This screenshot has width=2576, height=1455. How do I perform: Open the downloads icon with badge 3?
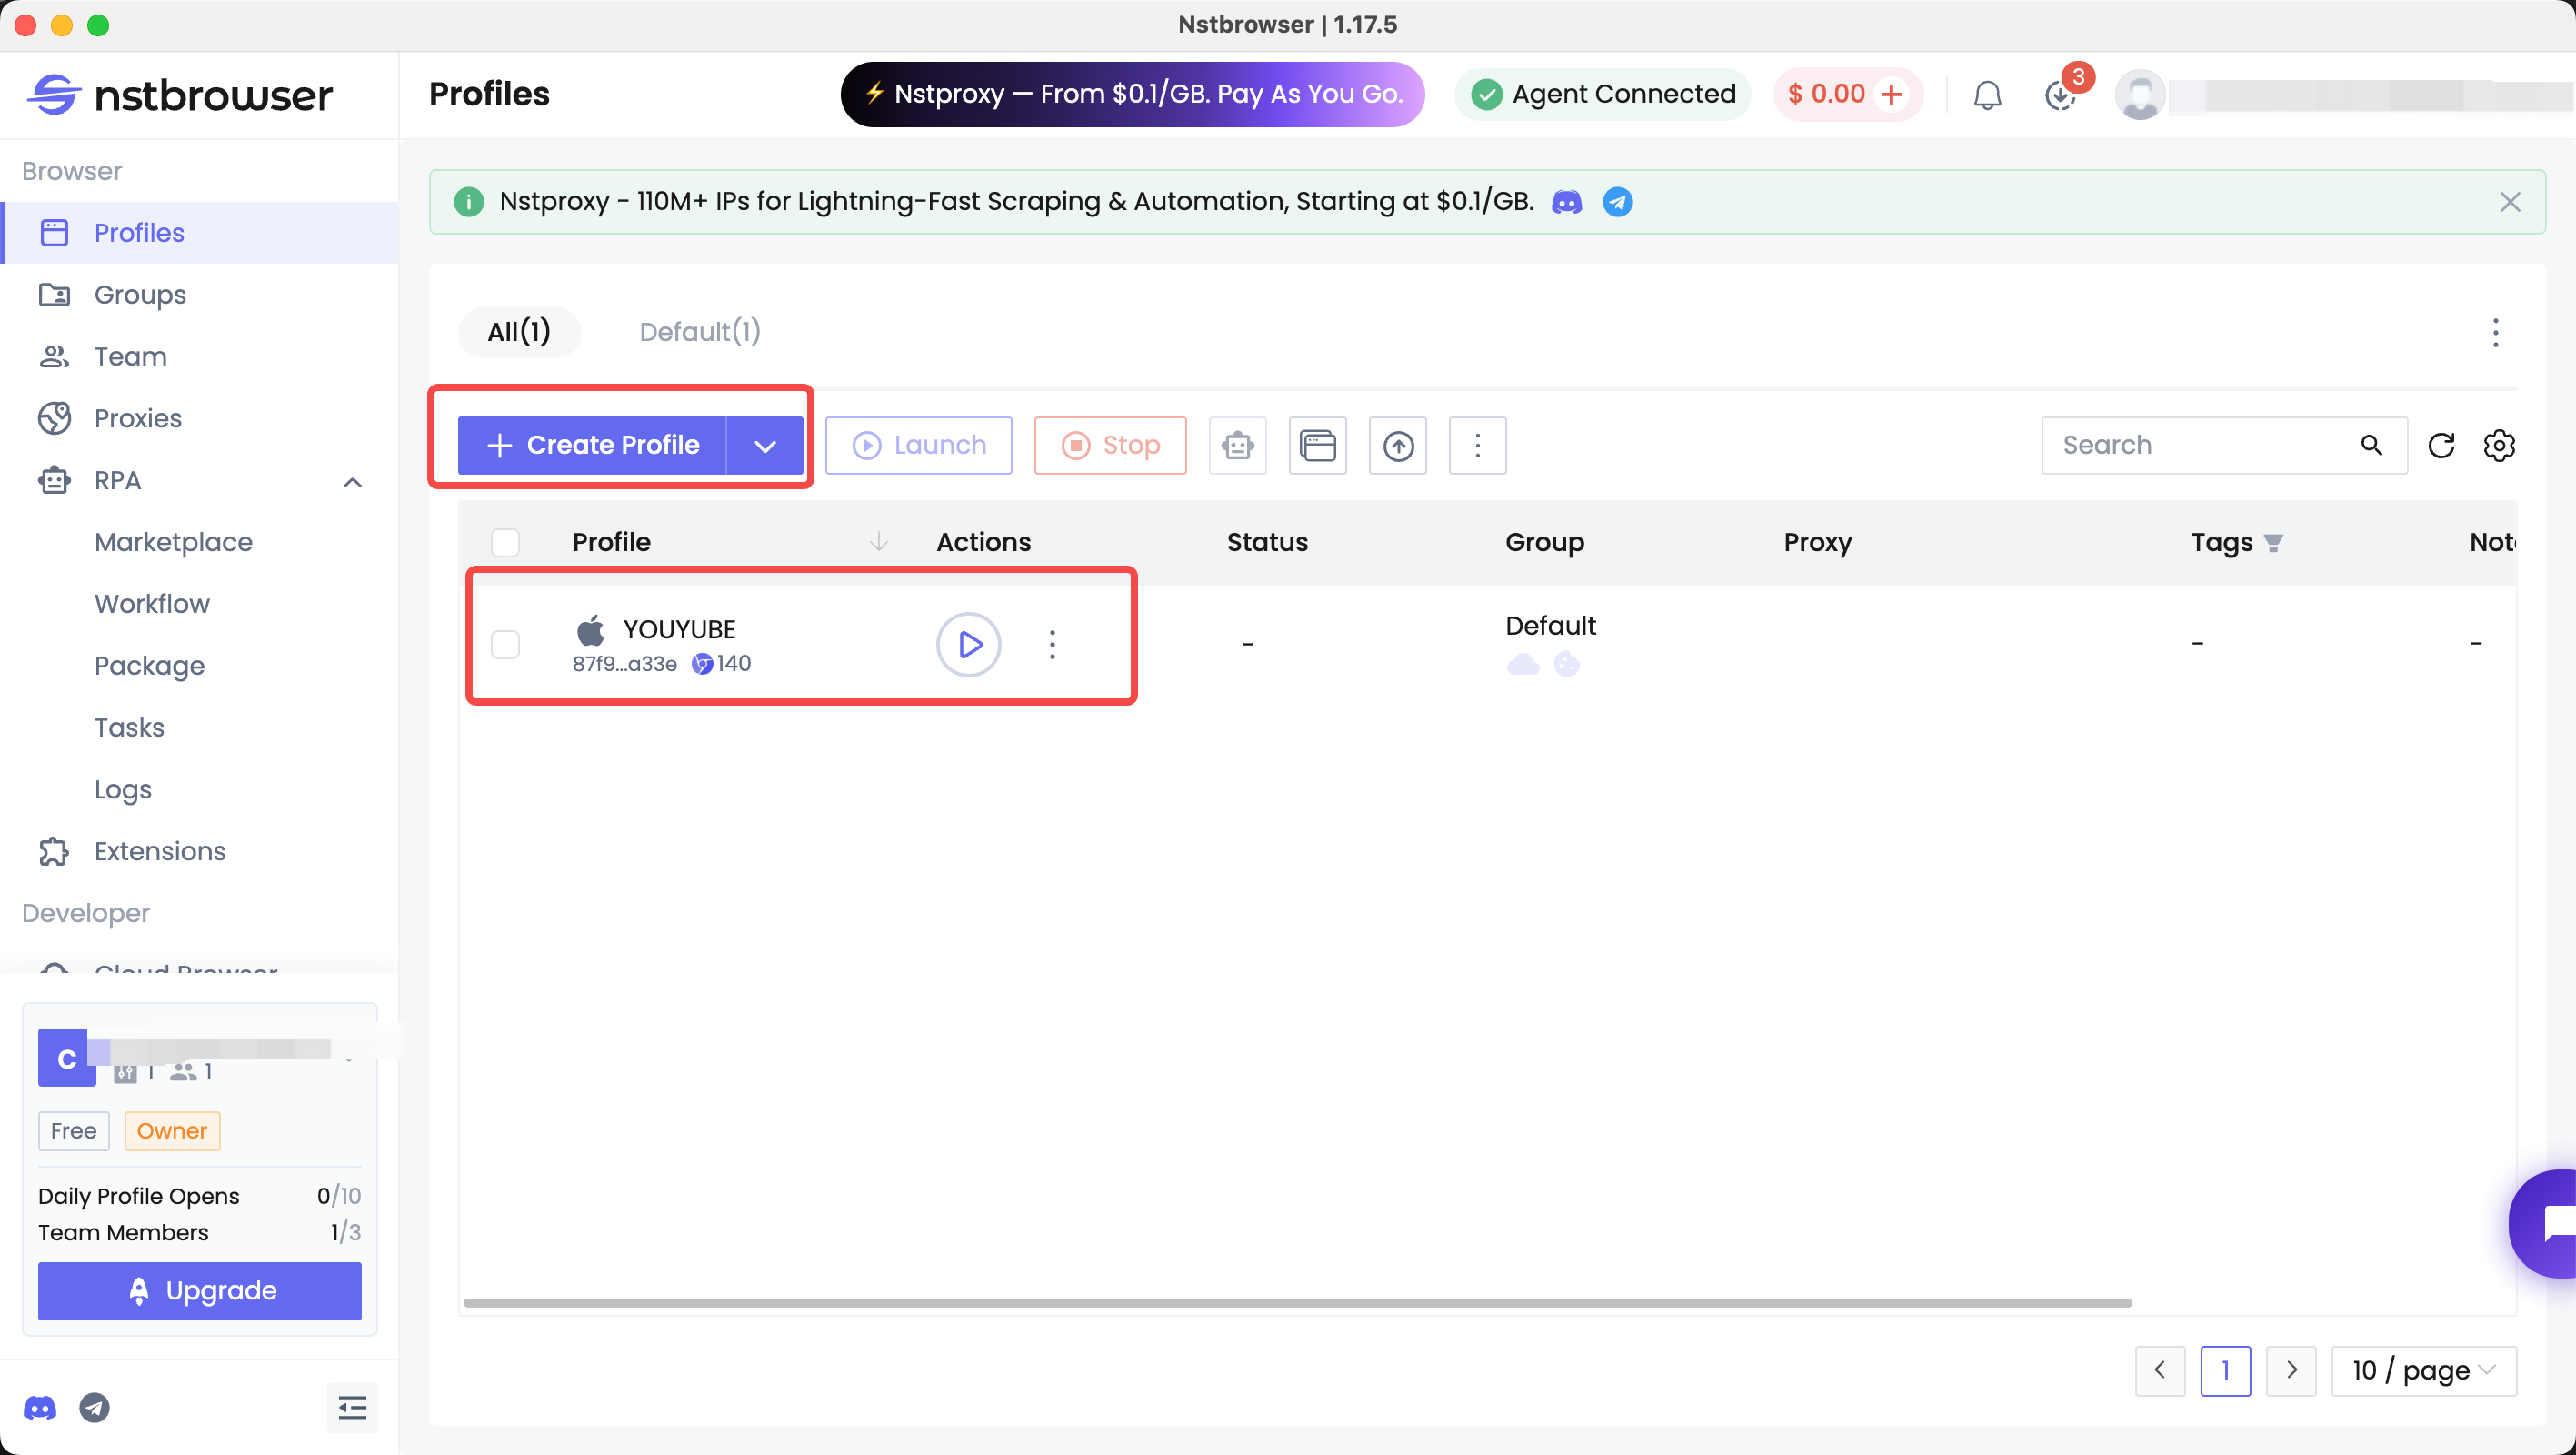2060,95
